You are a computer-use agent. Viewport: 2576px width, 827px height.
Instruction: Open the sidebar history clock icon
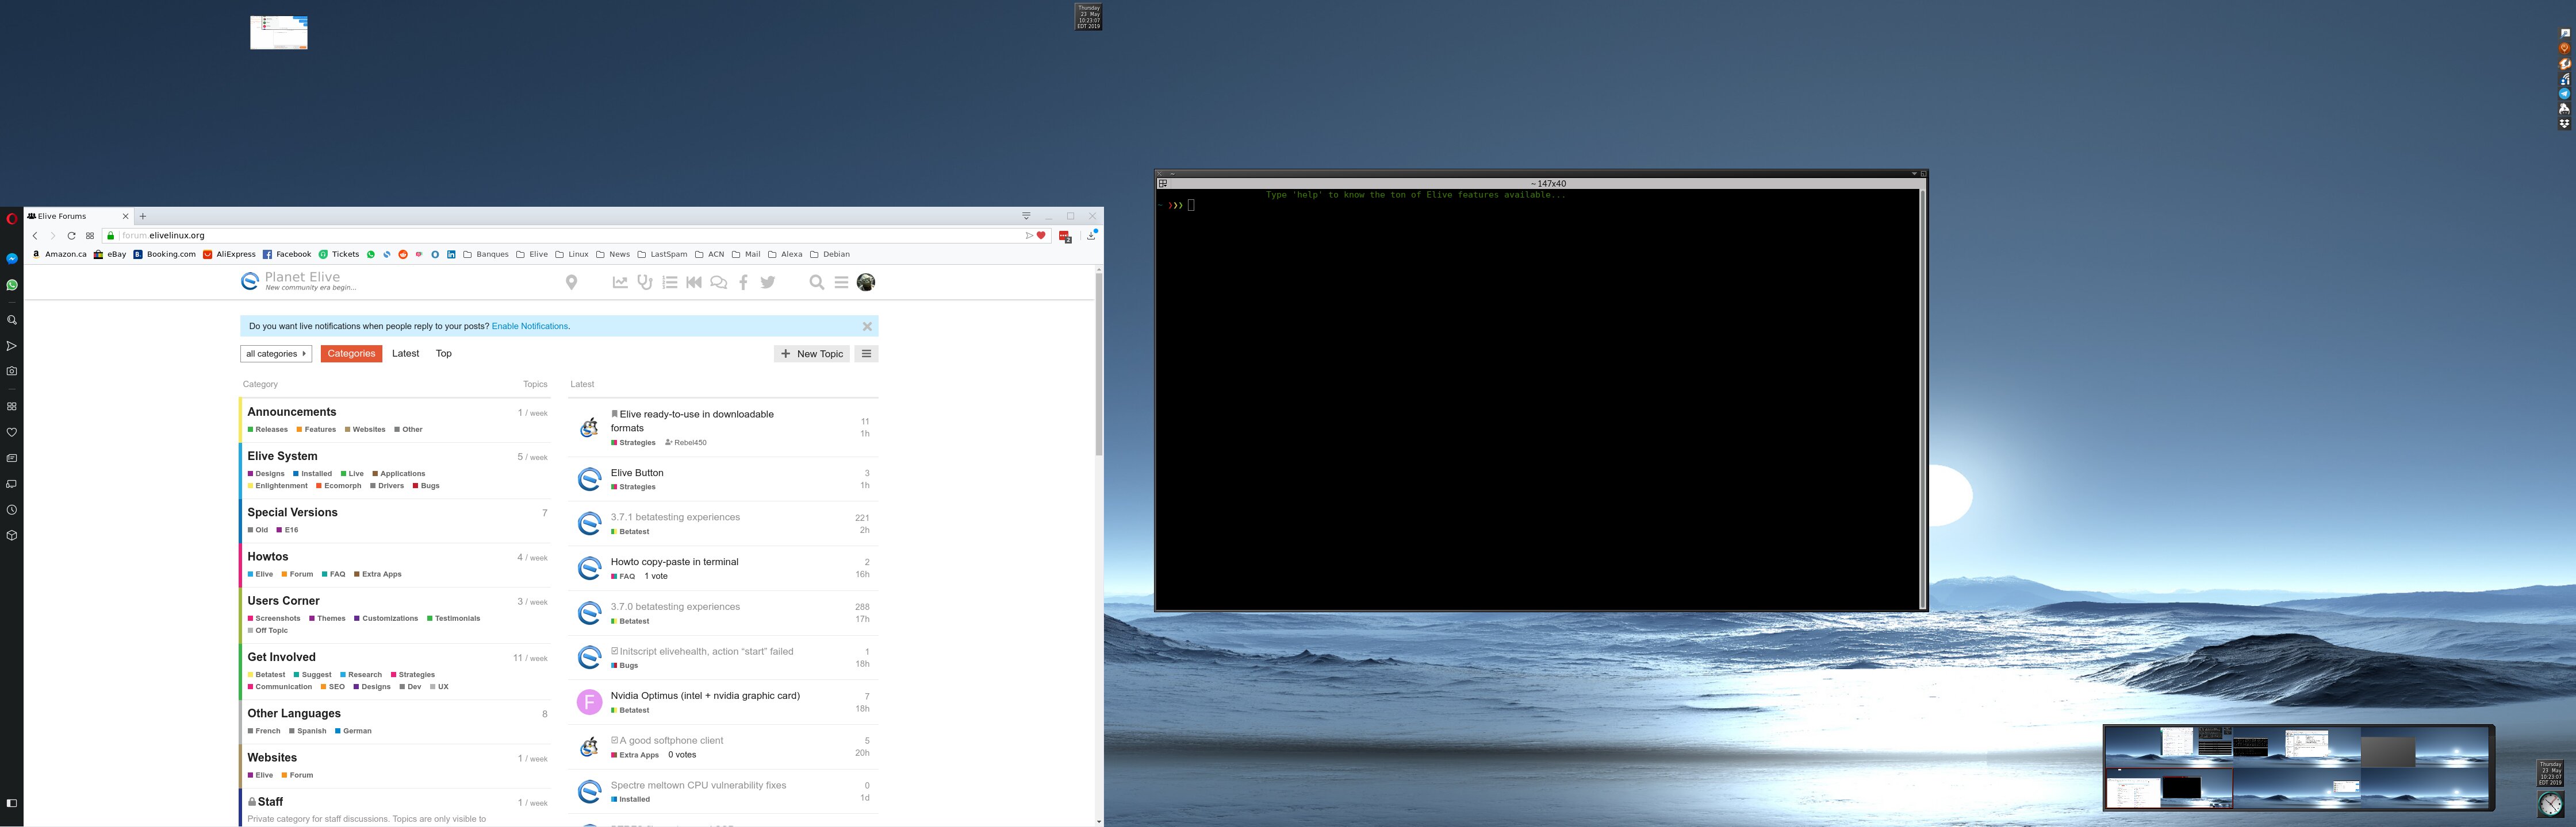(12, 509)
